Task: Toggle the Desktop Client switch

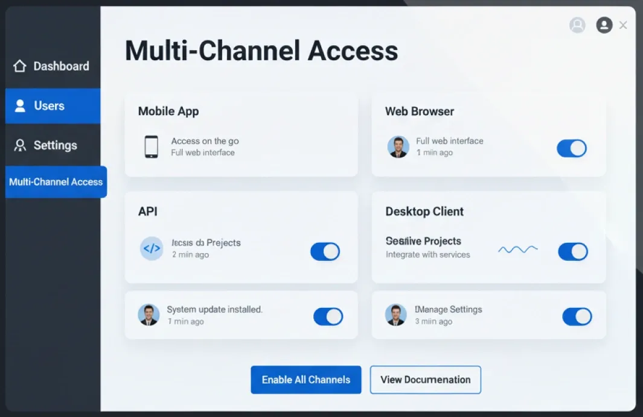Action: coord(572,252)
